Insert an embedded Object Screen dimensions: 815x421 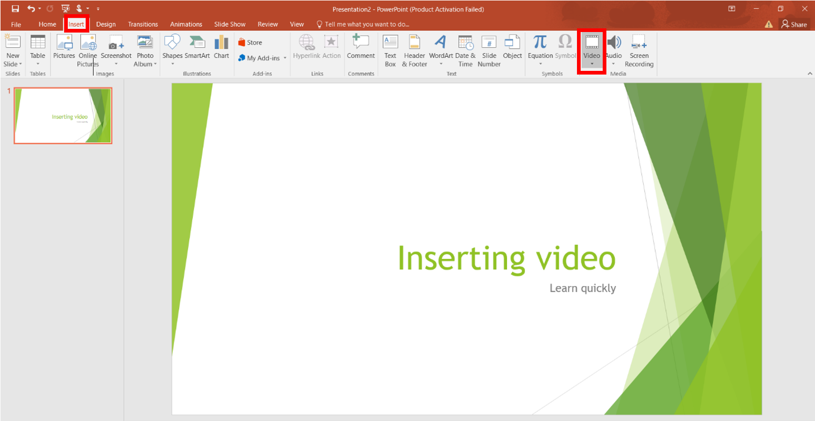click(512, 47)
